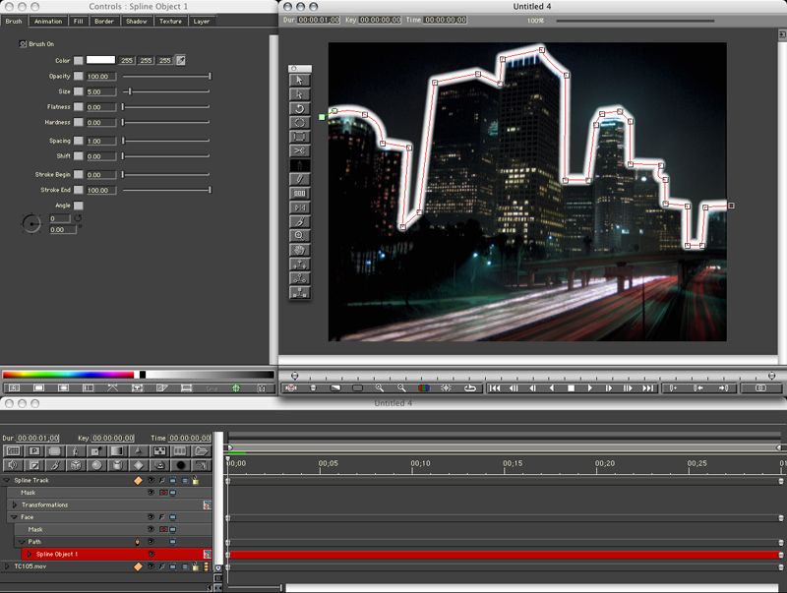The width and height of the screenshot is (787, 593).
Task: Expand Spline Object 1 in the timeline
Action: click(30, 554)
